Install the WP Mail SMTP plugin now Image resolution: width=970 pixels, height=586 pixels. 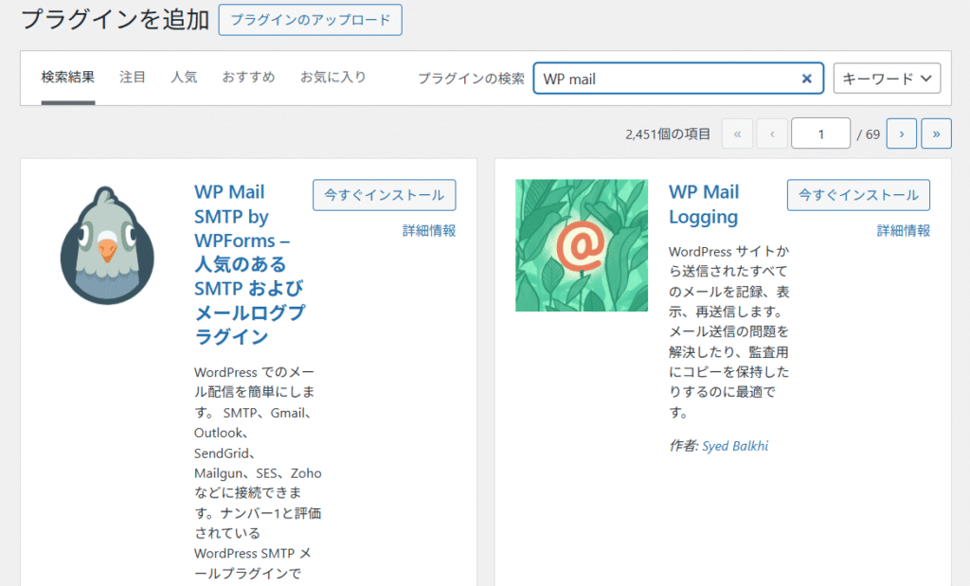click(384, 195)
